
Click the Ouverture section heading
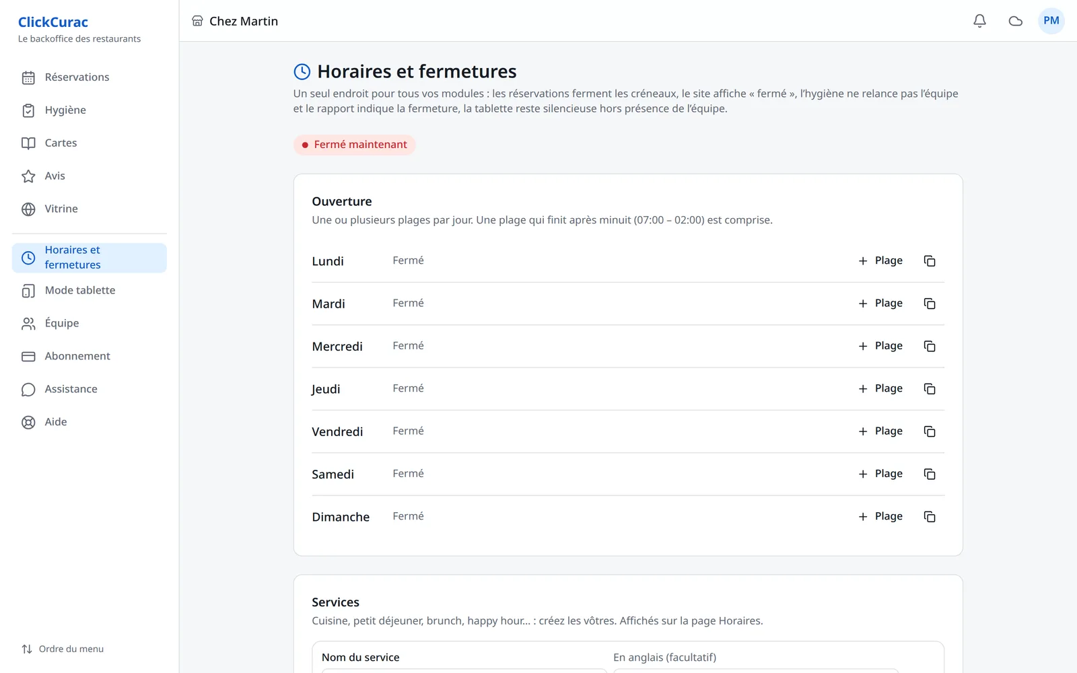342,201
